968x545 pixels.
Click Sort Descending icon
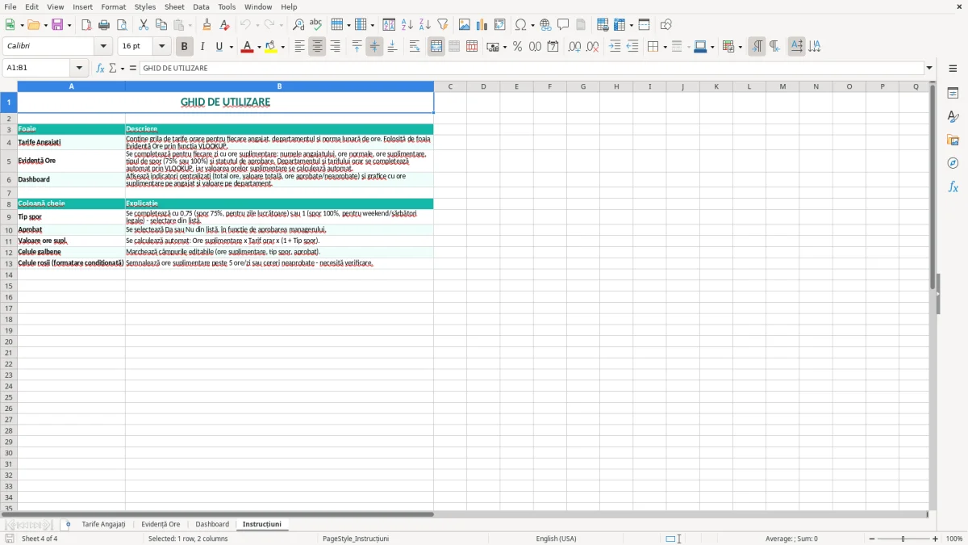click(425, 25)
